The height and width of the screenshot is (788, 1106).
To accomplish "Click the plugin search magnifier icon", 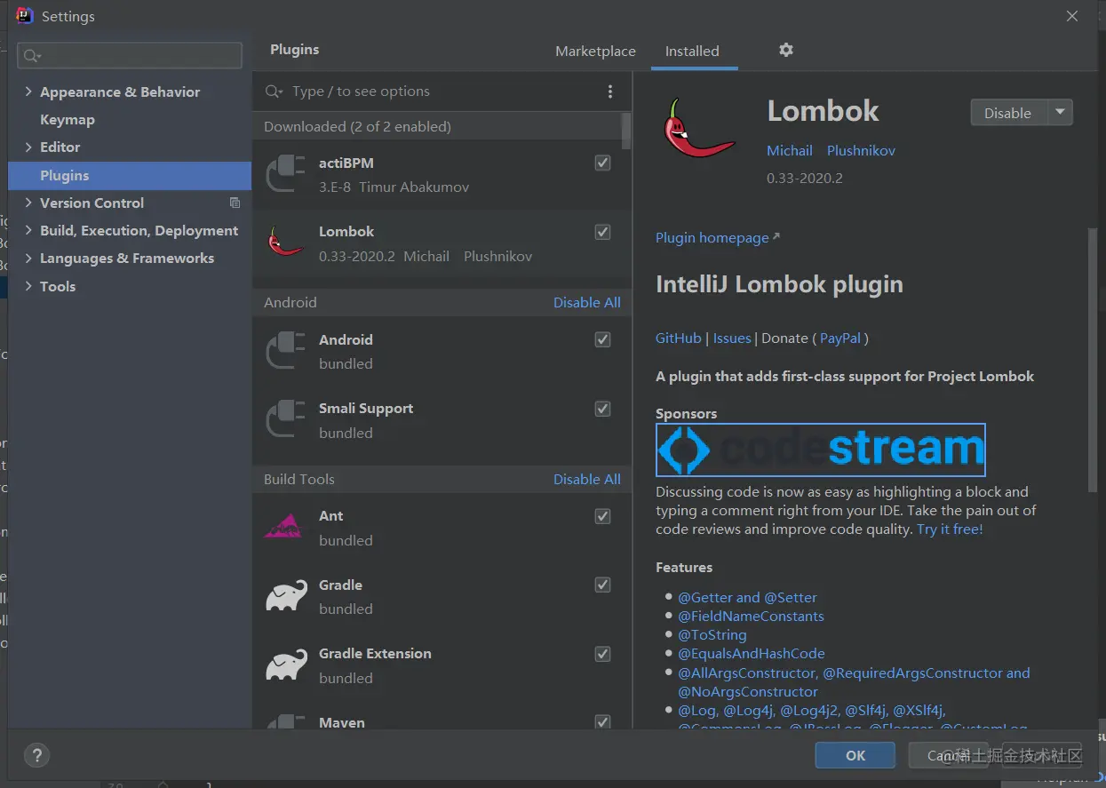I will pos(275,92).
